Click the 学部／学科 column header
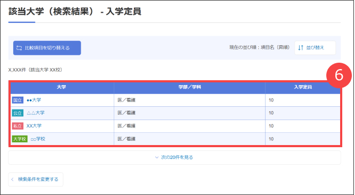Screen dimensions: 355x195 click(190, 87)
